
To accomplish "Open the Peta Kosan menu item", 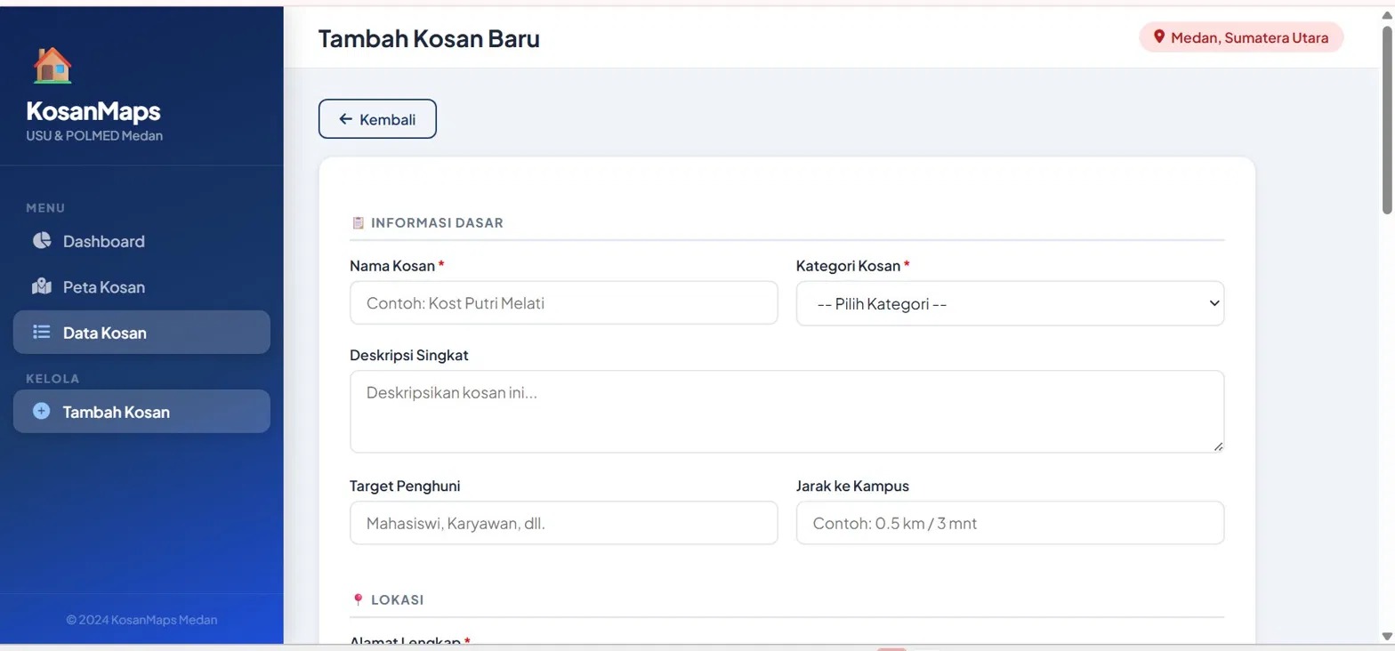I will [141, 287].
